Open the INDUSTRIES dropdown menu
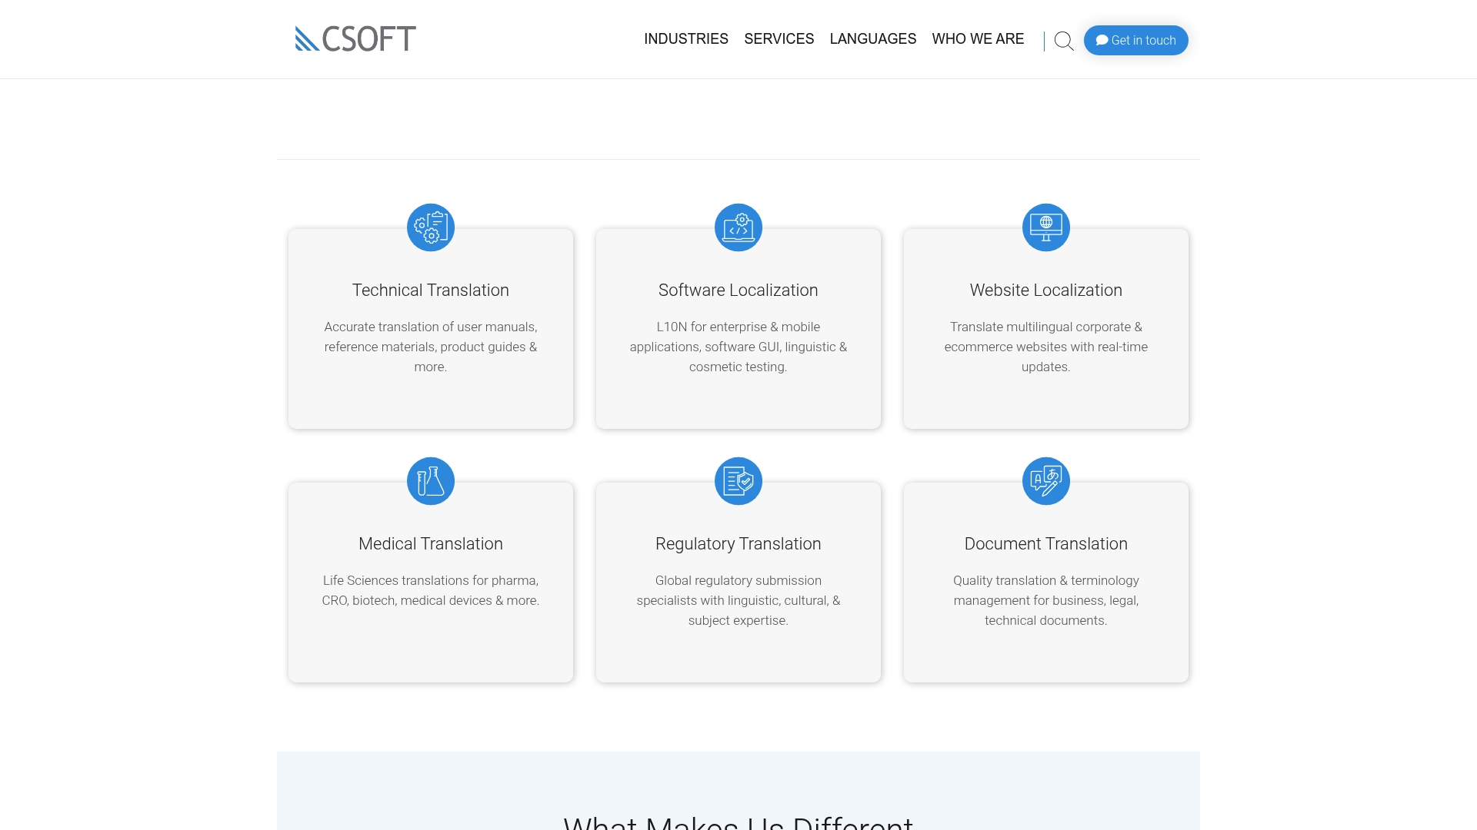The width and height of the screenshot is (1477, 830). pyautogui.click(x=685, y=38)
